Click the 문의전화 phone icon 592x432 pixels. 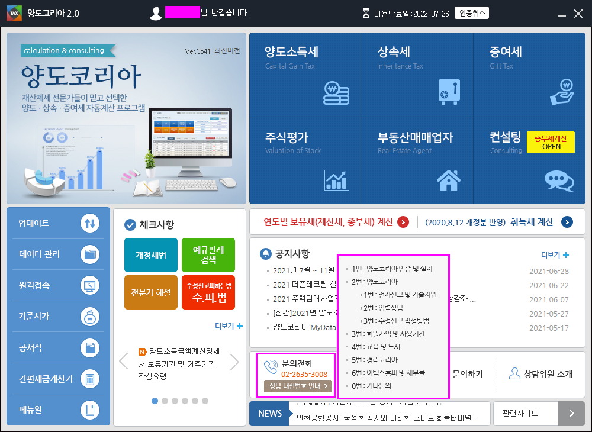(x=271, y=367)
